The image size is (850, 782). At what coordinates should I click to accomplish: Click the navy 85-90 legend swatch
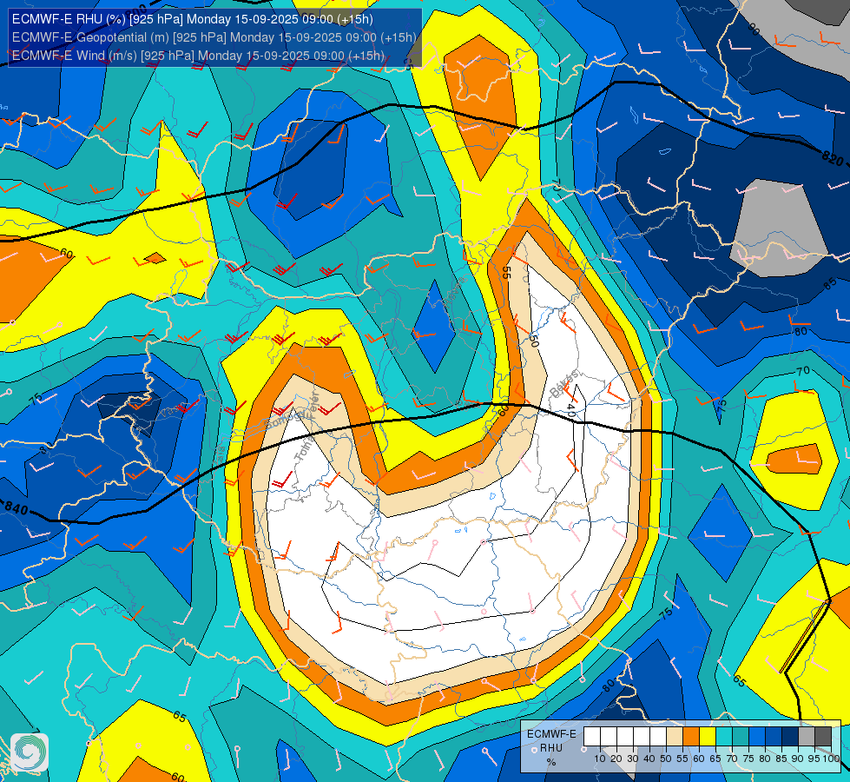click(x=790, y=737)
